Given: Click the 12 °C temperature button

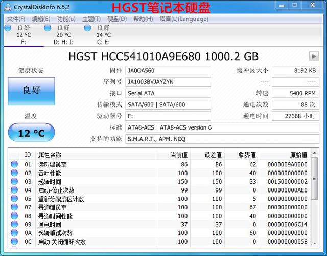Looking at the screenshot, I should click(x=32, y=133).
